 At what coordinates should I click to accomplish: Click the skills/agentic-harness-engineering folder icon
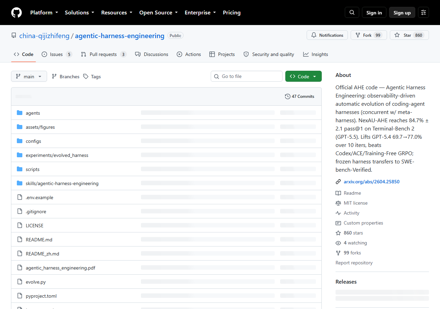pos(20,183)
